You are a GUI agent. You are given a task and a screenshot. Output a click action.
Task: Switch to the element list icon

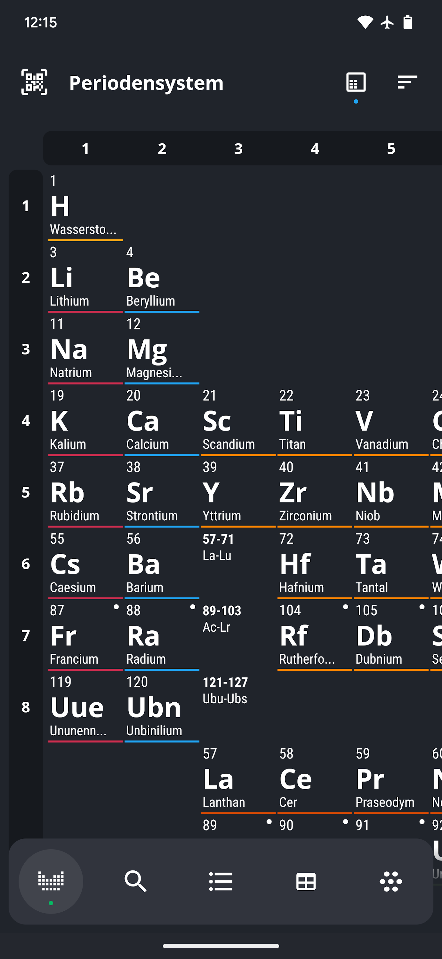point(221,881)
